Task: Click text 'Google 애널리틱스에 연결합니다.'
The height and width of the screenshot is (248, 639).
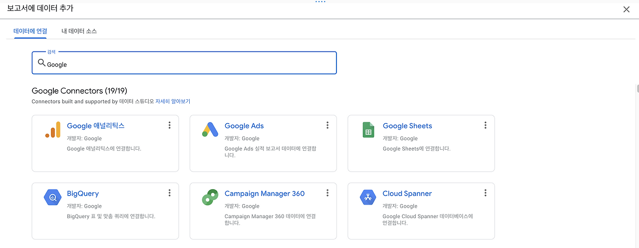Action: [x=104, y=149]
